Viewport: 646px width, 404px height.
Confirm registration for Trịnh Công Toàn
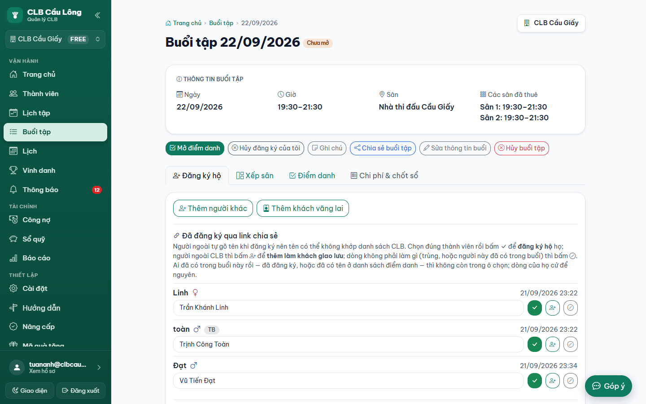pos(535,344)
